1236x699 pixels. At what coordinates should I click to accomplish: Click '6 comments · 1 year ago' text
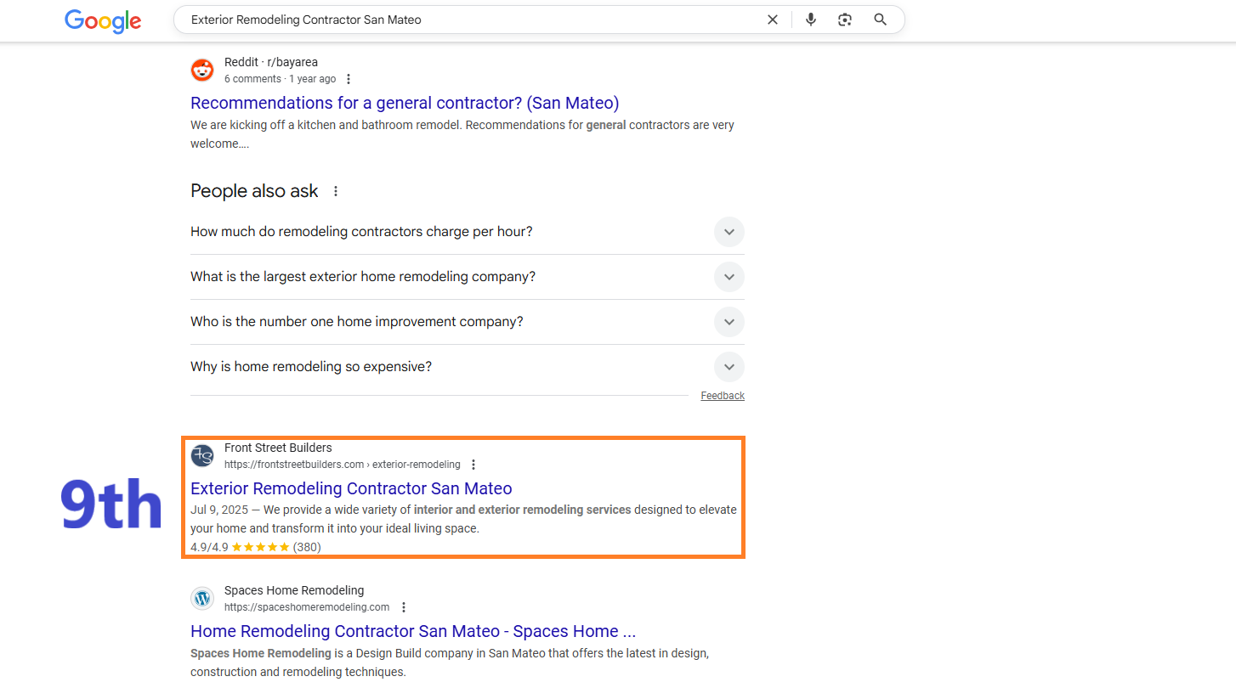[280, 79]
